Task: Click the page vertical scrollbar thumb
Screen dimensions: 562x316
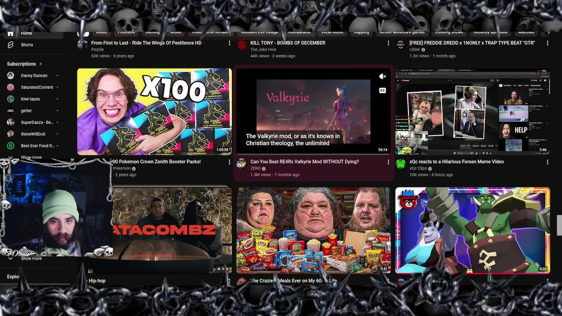Action: (x=559, y=226)
